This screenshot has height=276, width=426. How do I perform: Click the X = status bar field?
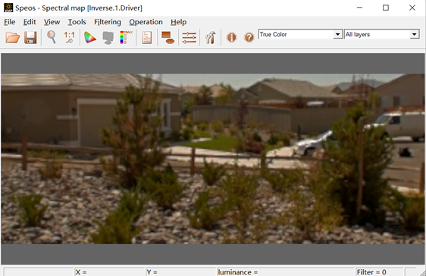pos(109,272)
